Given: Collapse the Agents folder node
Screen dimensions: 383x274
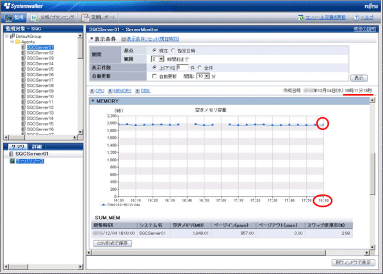Looking at the screenshot, I should pyautogui.click(x=12, y=42).
